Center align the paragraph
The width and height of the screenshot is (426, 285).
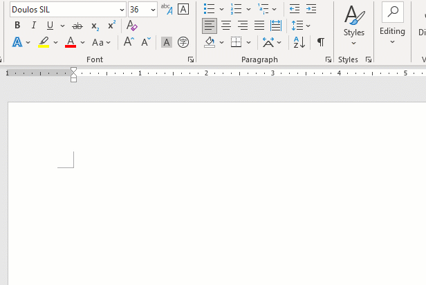click(226, 26)
